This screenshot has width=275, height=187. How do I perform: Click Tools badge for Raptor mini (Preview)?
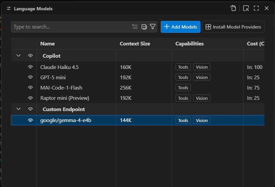(x=183, y=98)
